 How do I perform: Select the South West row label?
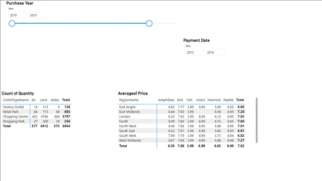coord(128,136)
